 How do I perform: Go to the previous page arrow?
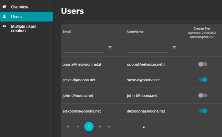click(x=77, y=127)
